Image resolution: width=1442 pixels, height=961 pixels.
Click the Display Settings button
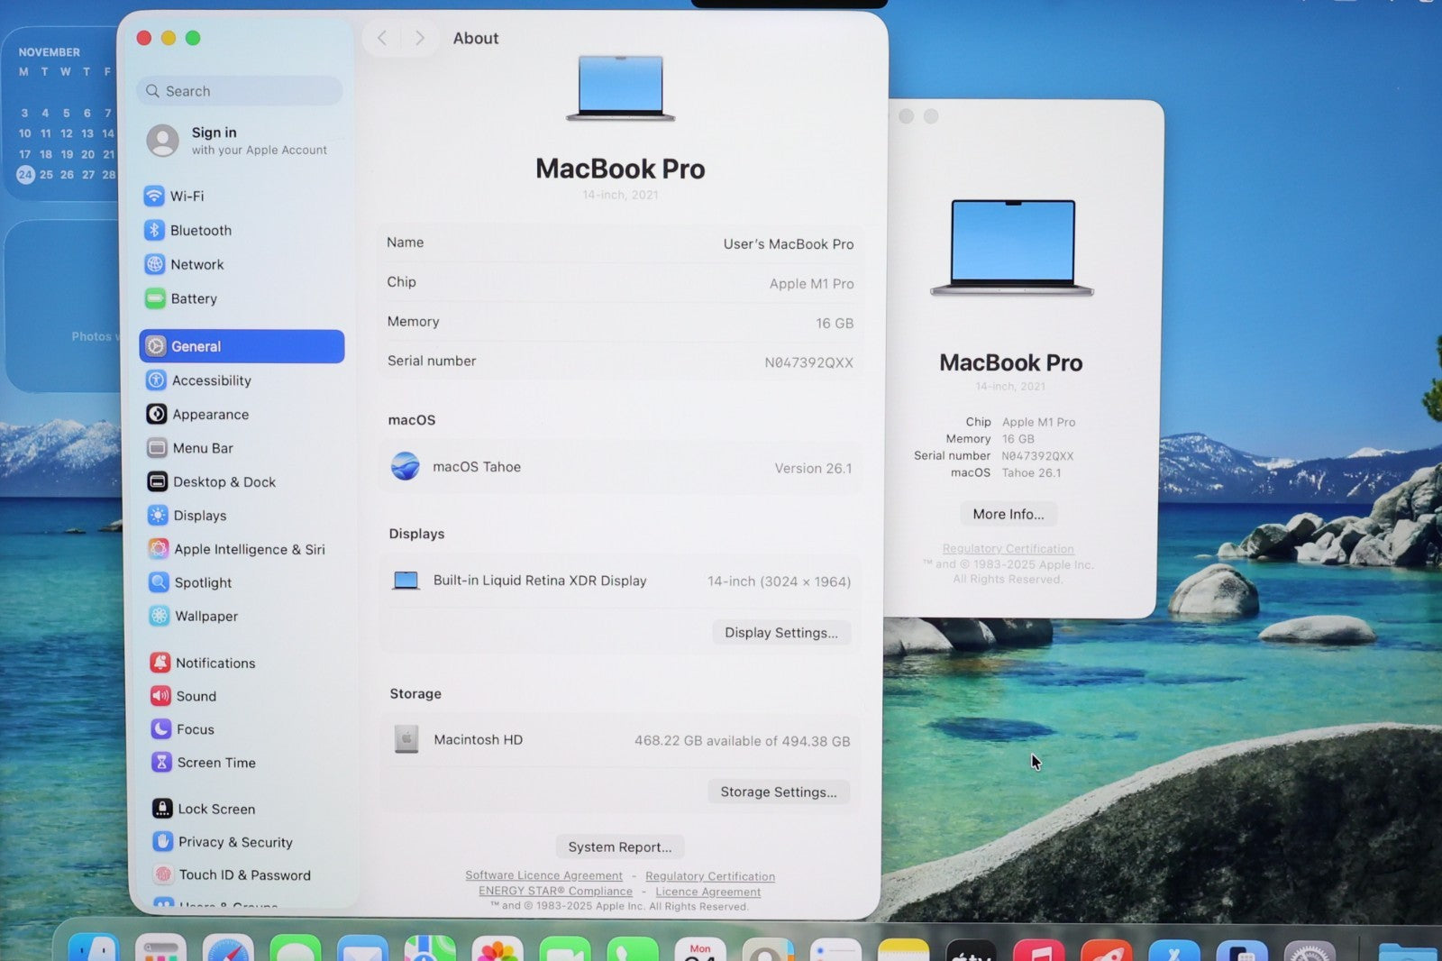tap(780, 633)
